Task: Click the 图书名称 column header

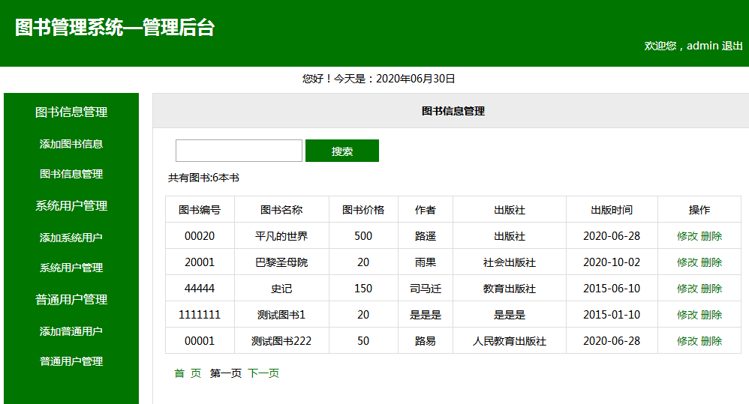Action: coord(281,210)
